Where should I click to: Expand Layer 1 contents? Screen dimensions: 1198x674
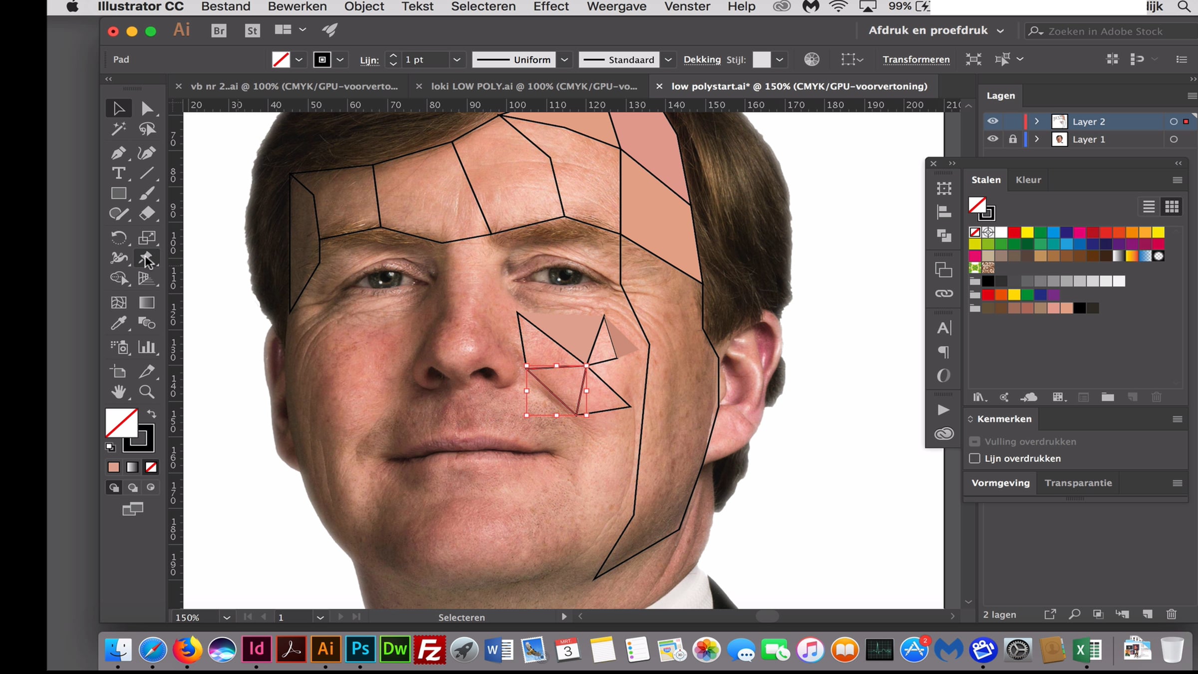coord(1037,139)
